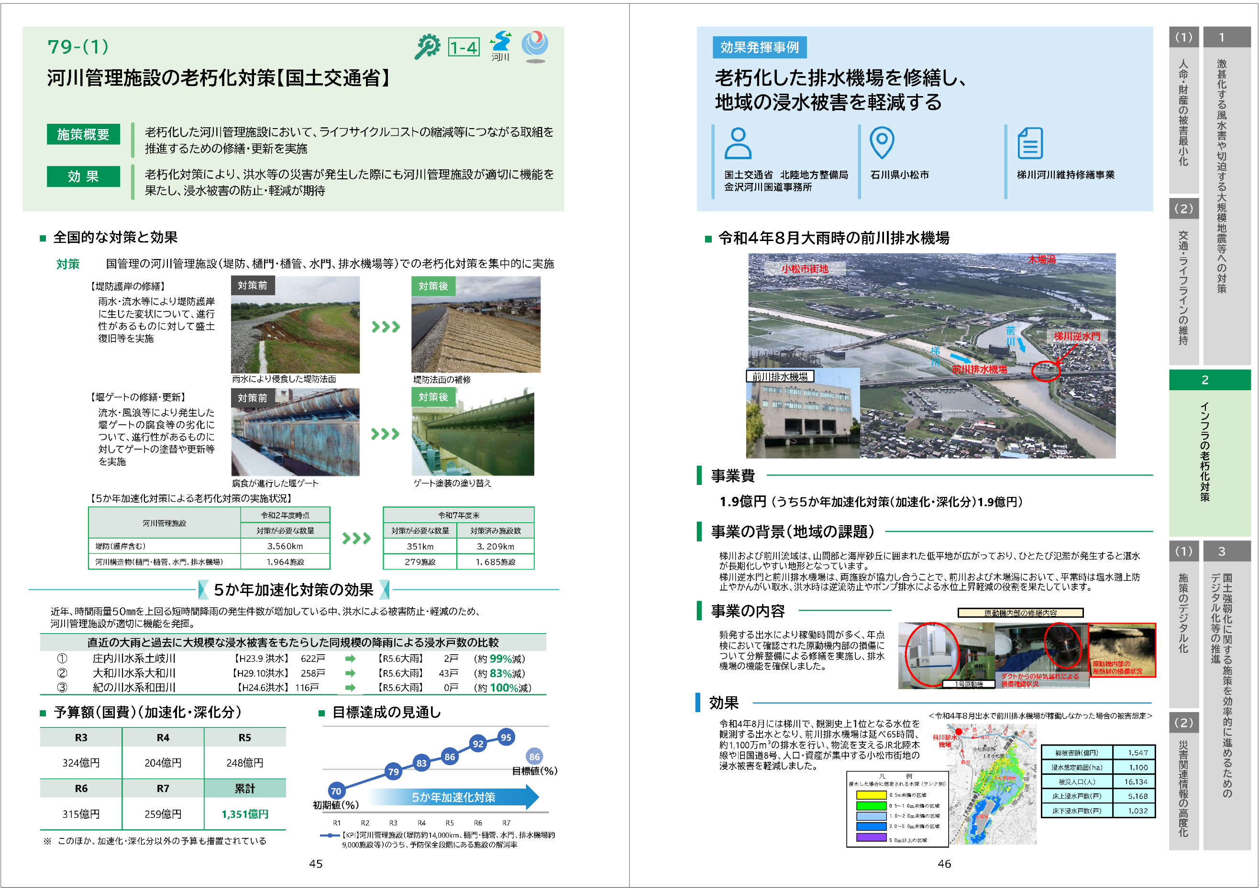This screenshot has height=890, width=1259.
Task: Click the triple chevron between the levee photos
Action: point(386,327)
